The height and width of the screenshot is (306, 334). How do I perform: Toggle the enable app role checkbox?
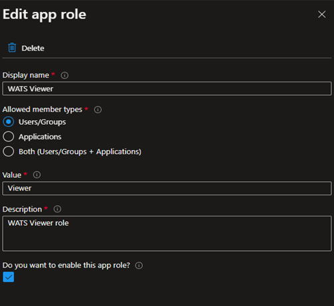pyautogui.click(x=9, y=277)
